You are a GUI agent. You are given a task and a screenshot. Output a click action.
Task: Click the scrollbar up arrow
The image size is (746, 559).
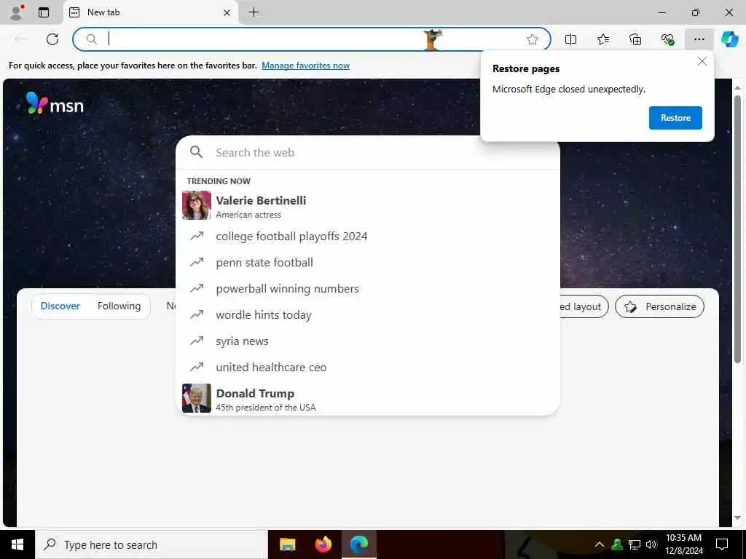(737, 88)
